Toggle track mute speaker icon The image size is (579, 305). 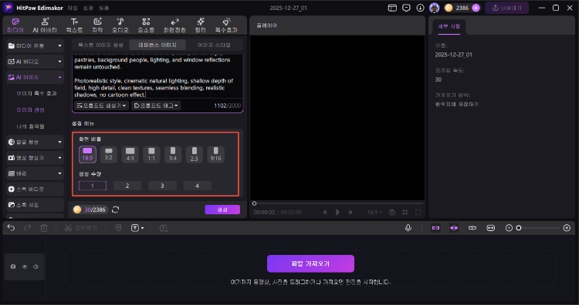click(x=36, y=266)
